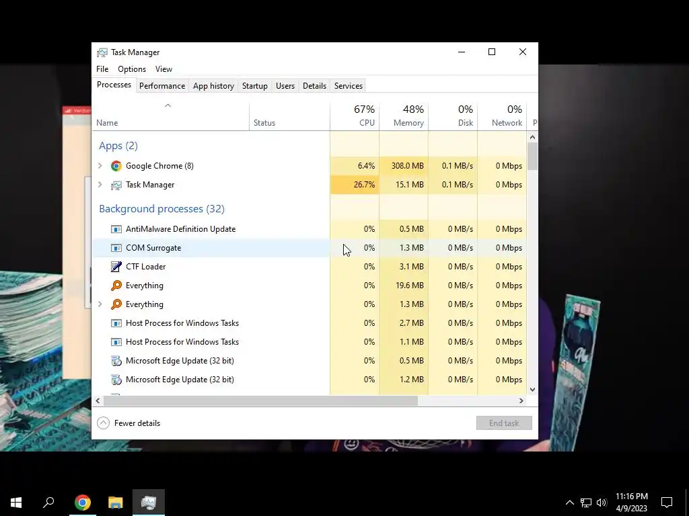This screenshot has height=516, width=689.
Task: Click the COM Surrogate process icon
Action: tap(116, 248)
